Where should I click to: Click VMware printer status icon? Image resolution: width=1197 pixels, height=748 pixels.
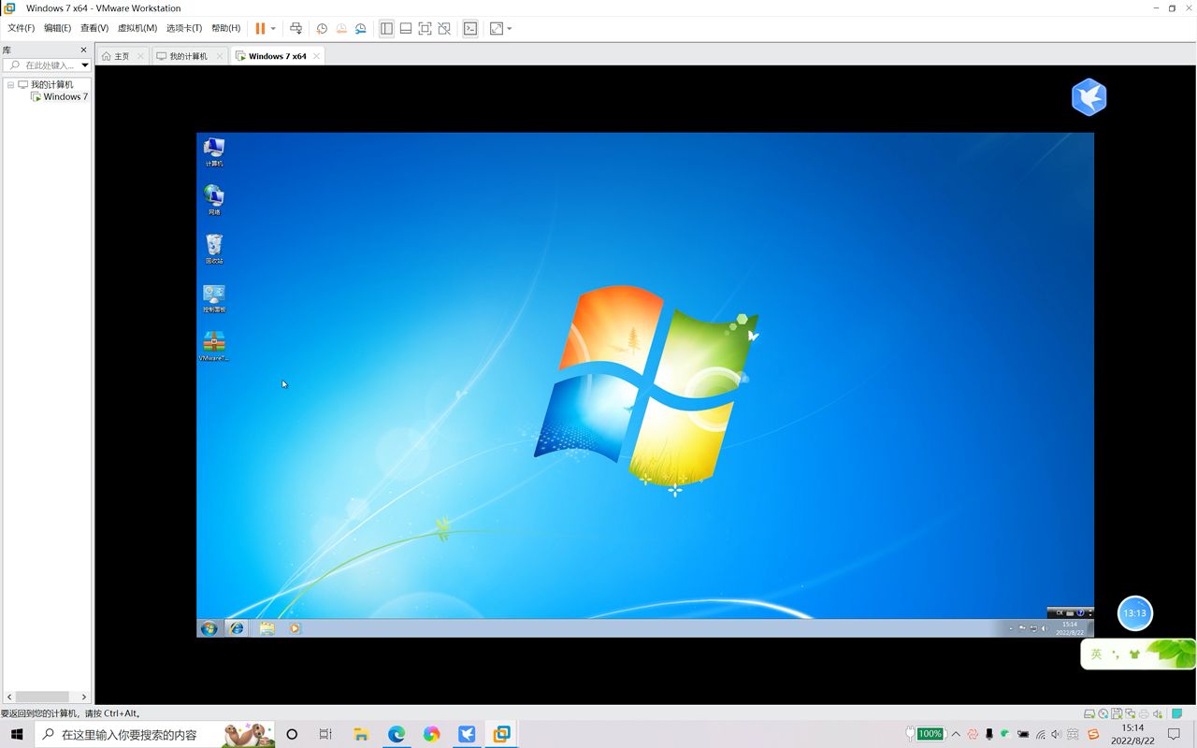point(1144,713)
